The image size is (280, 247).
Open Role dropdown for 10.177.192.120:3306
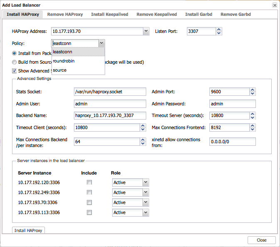tap(146, 182)
